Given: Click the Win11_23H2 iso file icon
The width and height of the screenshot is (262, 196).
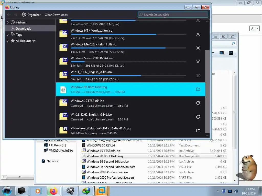Looking at the screenshot, I should click(x=63, y=75).
